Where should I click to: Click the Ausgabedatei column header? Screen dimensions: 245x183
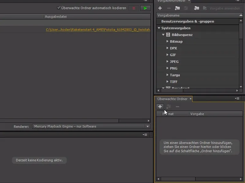coord(97,16)
